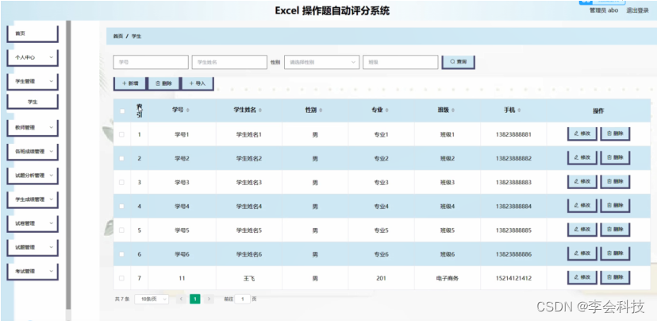
Task: Click the 前往 page jump input box
Action: pos(242,300)
